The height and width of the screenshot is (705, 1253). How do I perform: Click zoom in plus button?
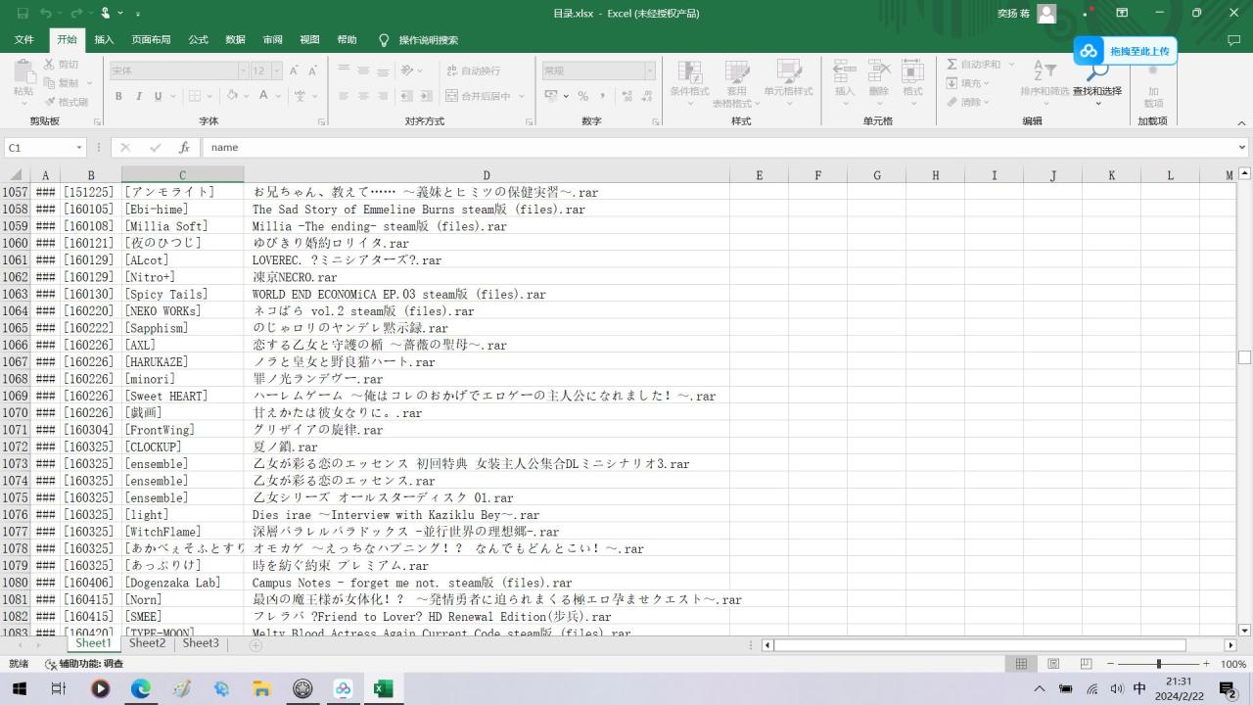[x=1207, y=664]
